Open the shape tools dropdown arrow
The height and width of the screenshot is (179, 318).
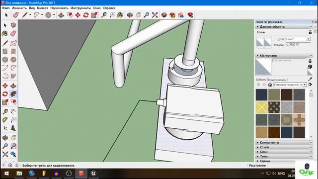point(54,15)
